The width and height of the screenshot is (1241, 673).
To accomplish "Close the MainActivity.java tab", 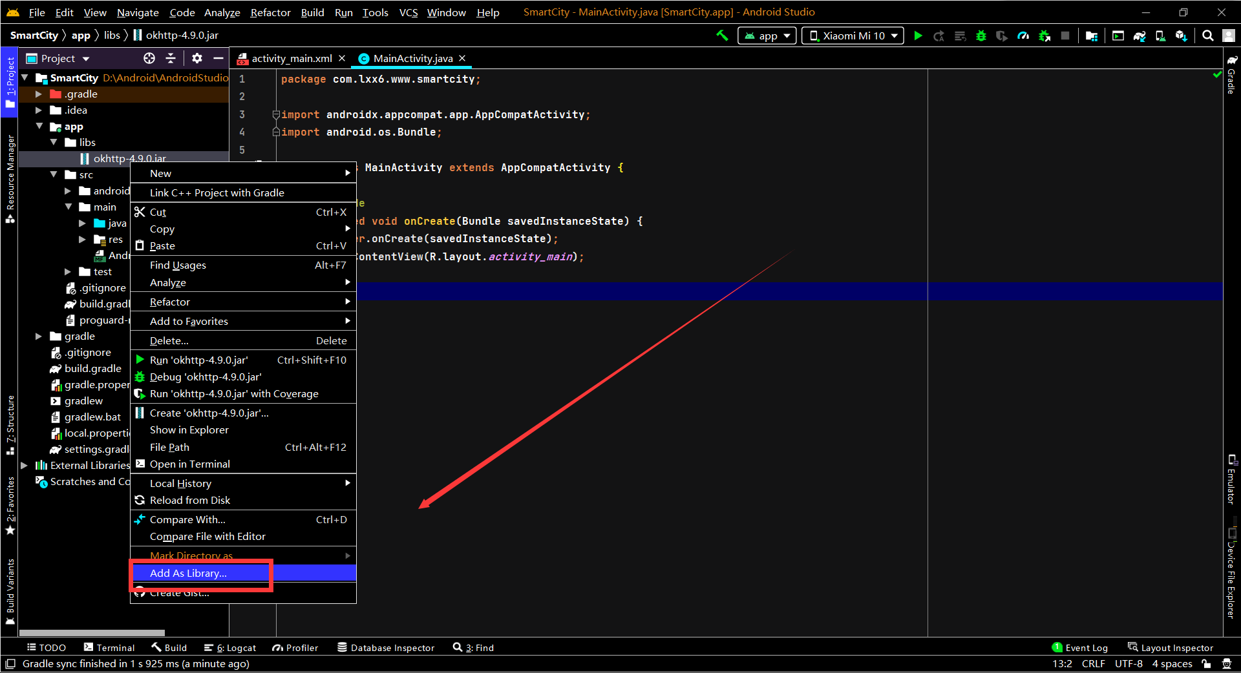I will click(462, 58).
